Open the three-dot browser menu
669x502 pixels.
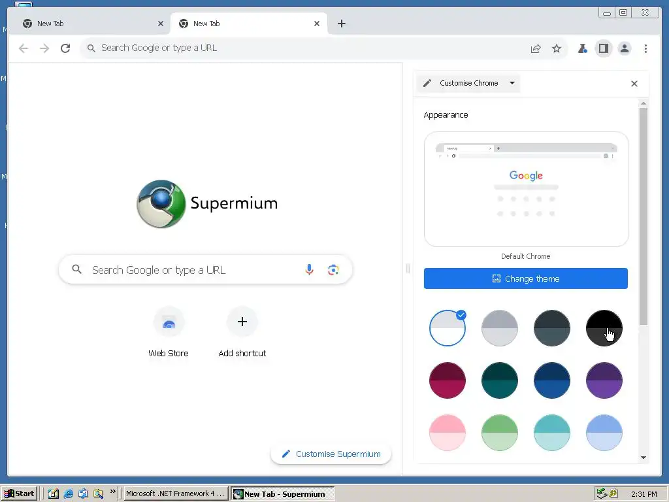tap(645, 48)
